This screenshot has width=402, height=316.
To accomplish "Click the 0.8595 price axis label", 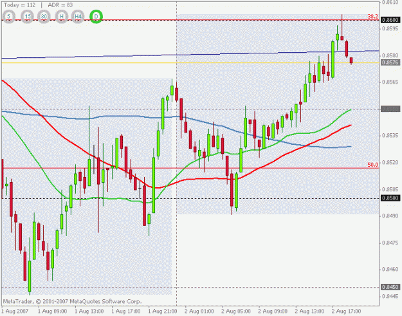I will coord(390,28).
